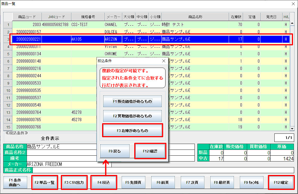Image resolution: width=298 pixels, height=194 pixels.
Task: Confirm with the F12確定 button
Action: (x=282, y=182)
